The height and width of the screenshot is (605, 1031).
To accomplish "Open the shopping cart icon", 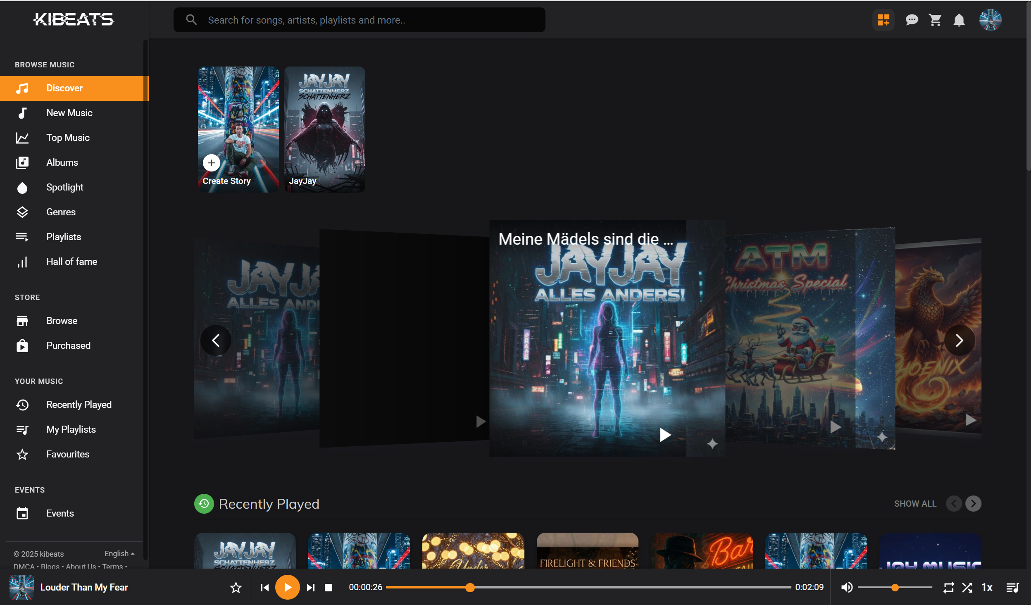I will point(935,20).
